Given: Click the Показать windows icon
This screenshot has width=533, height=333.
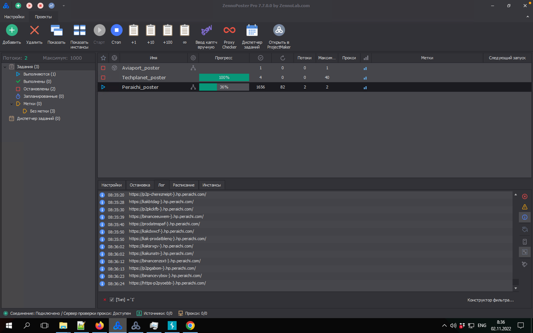Looking at the screenshot, I should pos(56,30).
